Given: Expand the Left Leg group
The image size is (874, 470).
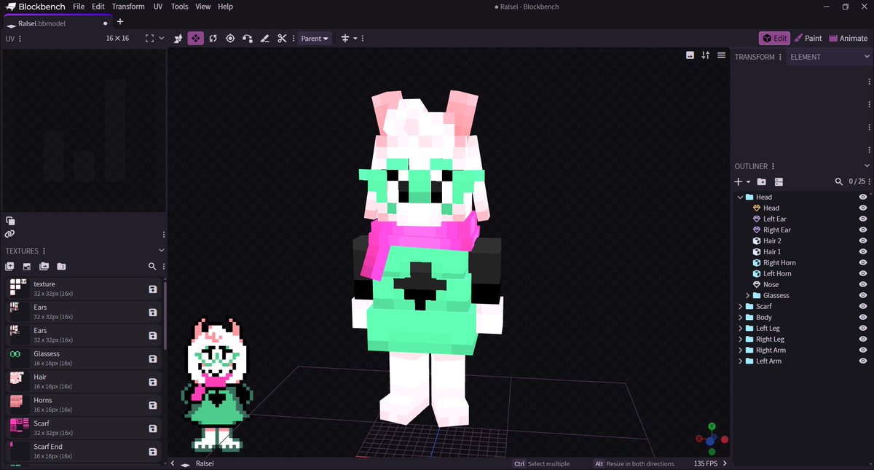Looking at the screenshot, I should point(740,328).
